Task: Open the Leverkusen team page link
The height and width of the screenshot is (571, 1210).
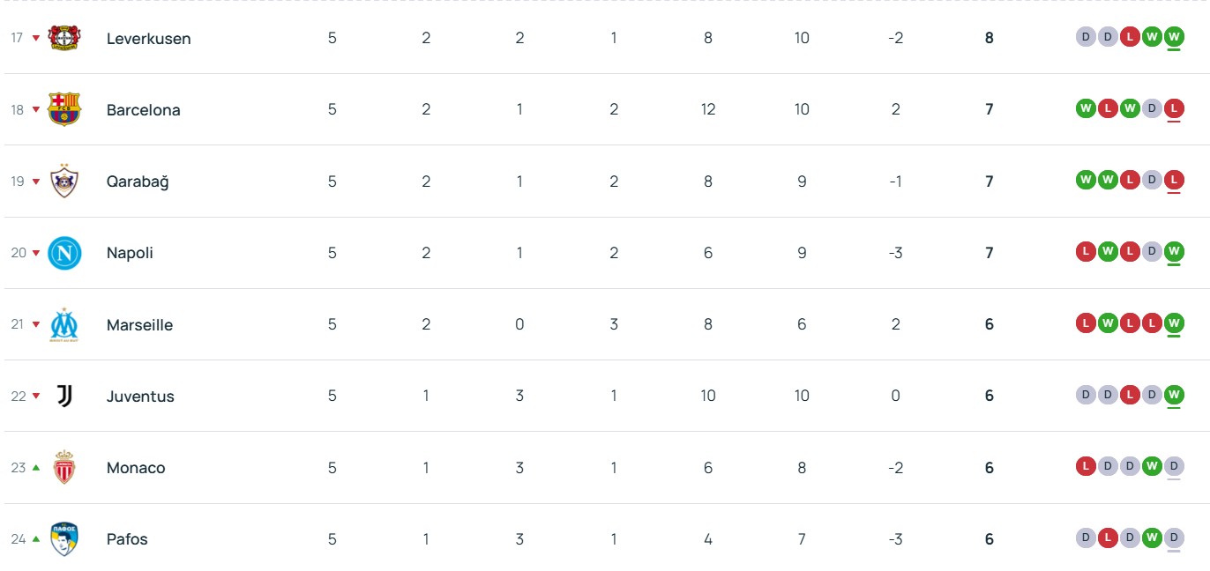Action: [148, 39]
